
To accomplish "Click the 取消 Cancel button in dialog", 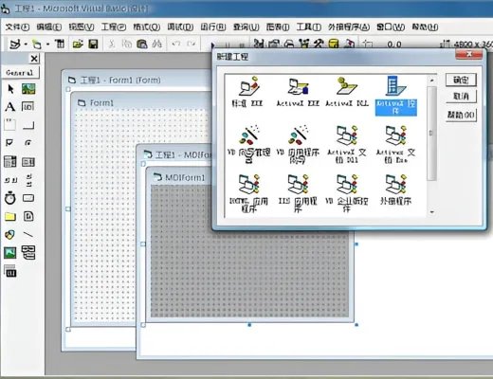I will [461, 96].
